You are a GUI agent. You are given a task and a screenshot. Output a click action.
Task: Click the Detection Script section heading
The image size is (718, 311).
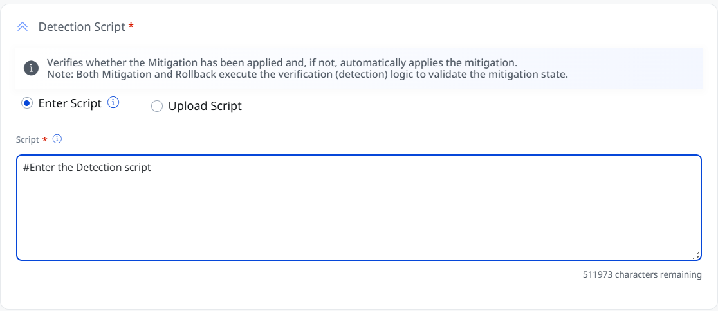[82, 27]
